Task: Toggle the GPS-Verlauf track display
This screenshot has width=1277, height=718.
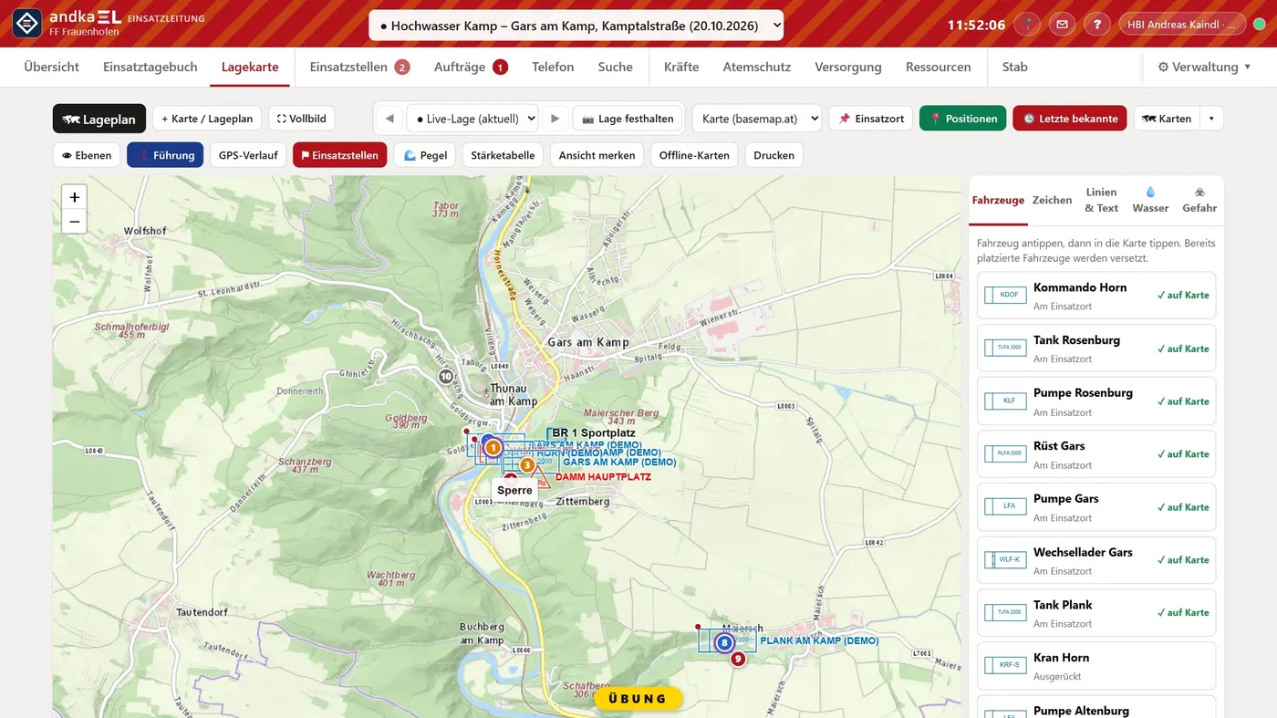Action: coord(248,155)
